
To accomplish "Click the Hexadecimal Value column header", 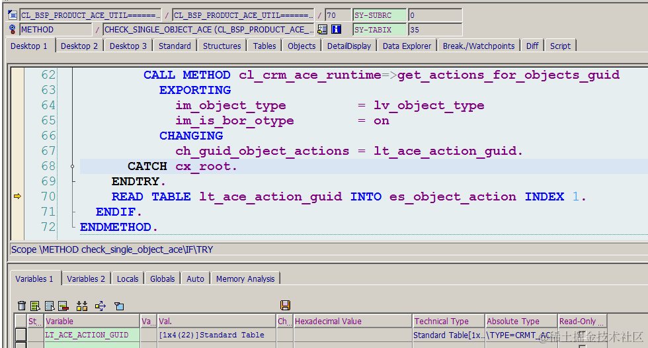I will click(x=353, y=321).
